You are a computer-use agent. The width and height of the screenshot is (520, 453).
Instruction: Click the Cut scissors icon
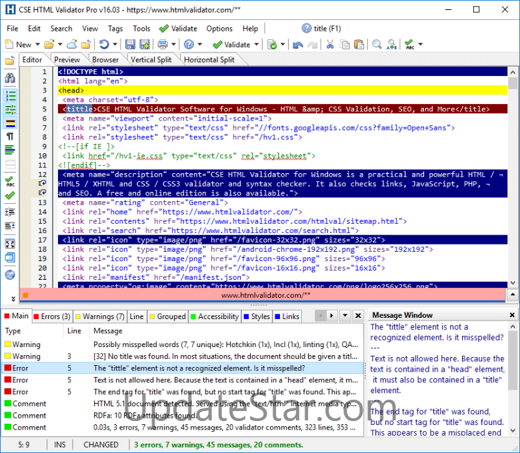coord(329,45)
